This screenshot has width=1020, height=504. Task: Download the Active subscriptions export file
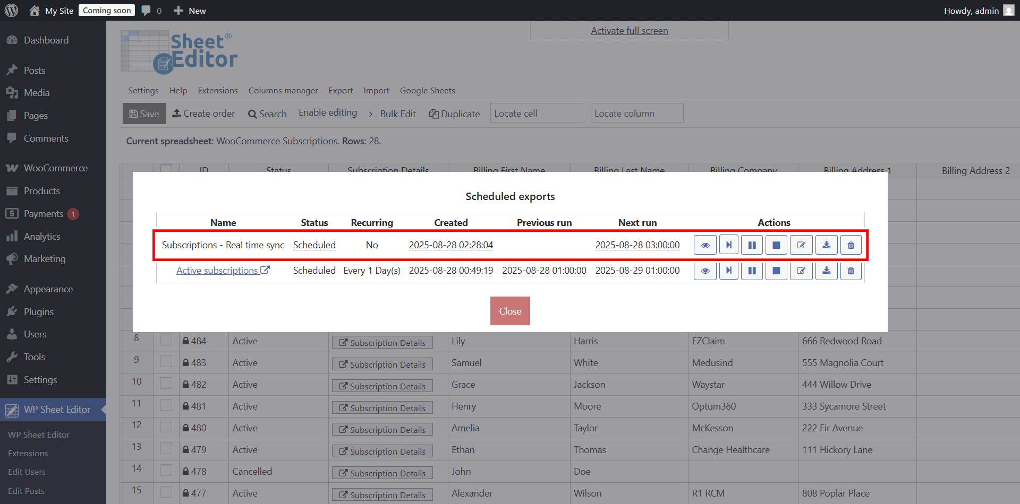827,271
